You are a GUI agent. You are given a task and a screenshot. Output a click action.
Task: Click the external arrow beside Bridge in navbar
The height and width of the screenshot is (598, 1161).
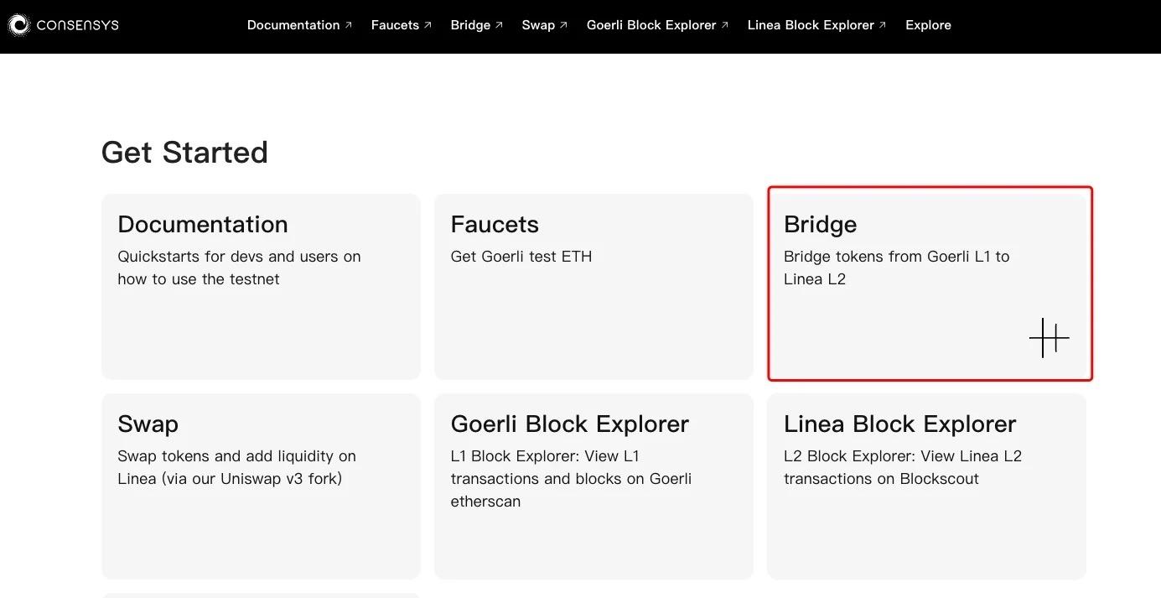coord(499,25)
